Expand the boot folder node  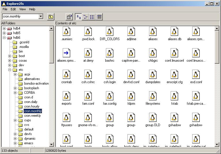coord(9,56)
